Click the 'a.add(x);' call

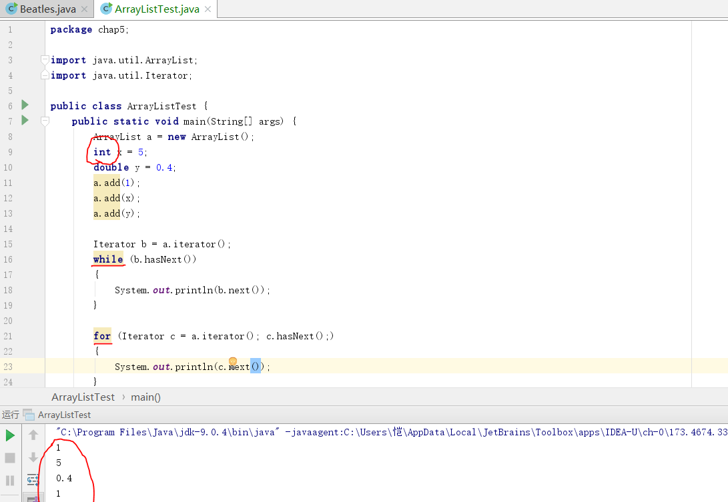[x=117, y=198]
